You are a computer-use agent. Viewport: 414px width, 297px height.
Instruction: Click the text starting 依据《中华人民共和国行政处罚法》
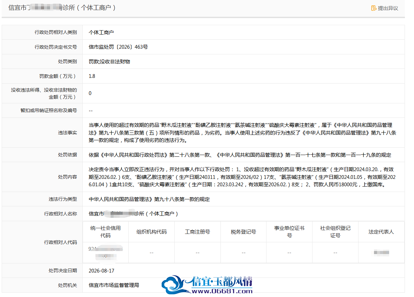point(240,155)
